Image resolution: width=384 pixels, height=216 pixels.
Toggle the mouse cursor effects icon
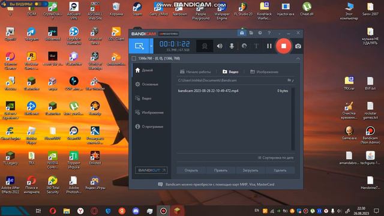(x=244, y=46)
